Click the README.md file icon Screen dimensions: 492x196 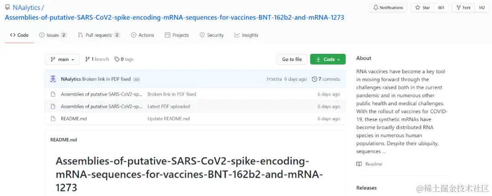click(x=53, y=119)
